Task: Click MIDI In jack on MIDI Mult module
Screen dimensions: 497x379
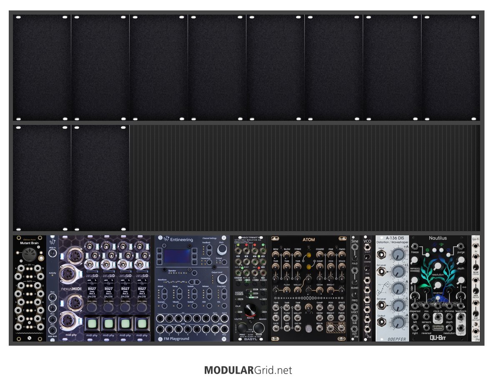Action: click(x=52, y=253)
